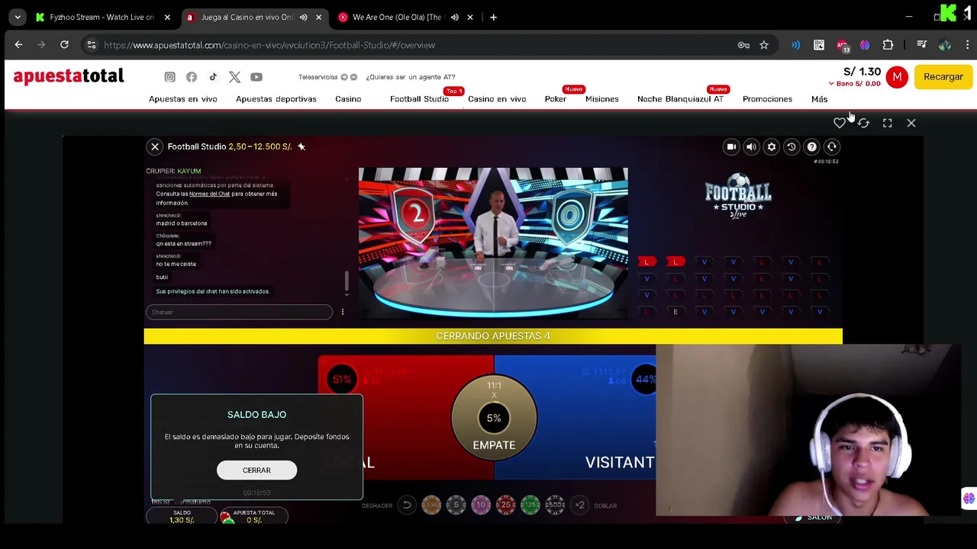This screenshot has width=977, height=549.
Task: Click the browser address bar URL
Action: point(269,45)
